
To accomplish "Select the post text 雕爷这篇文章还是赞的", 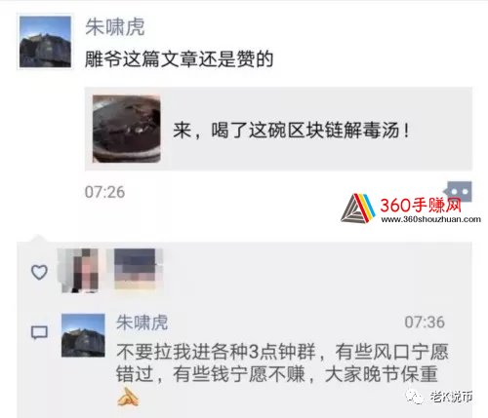I will [x=179, y=59].
